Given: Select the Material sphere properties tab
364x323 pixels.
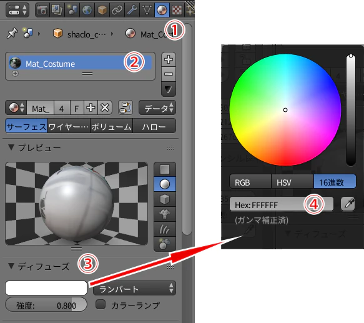Looking at the screenshot, I should point(162,10).
